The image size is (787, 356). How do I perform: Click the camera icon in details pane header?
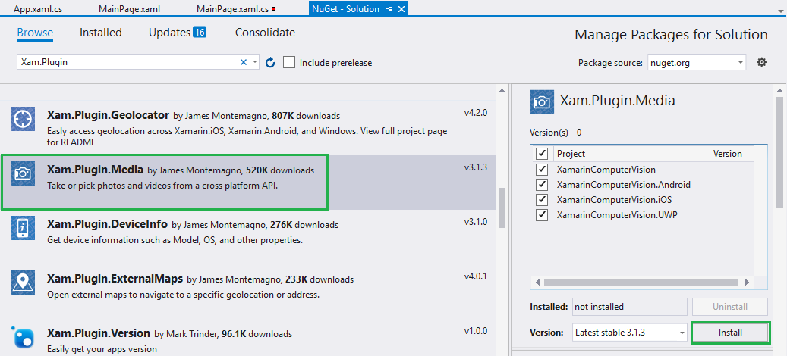pyautogui.click(x=542, y=103)
